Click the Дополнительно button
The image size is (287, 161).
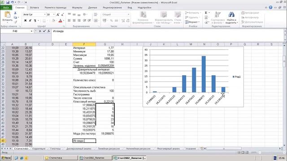coord(252,22)
